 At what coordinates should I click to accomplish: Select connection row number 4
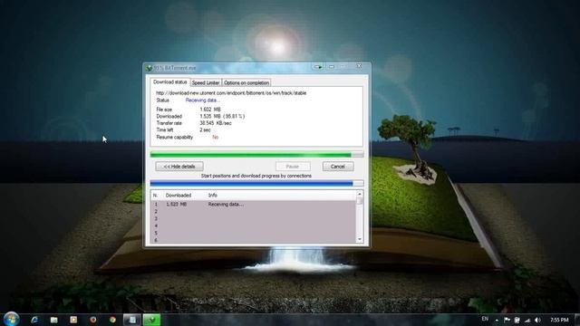pyautogui.click(x=254, y=225)
